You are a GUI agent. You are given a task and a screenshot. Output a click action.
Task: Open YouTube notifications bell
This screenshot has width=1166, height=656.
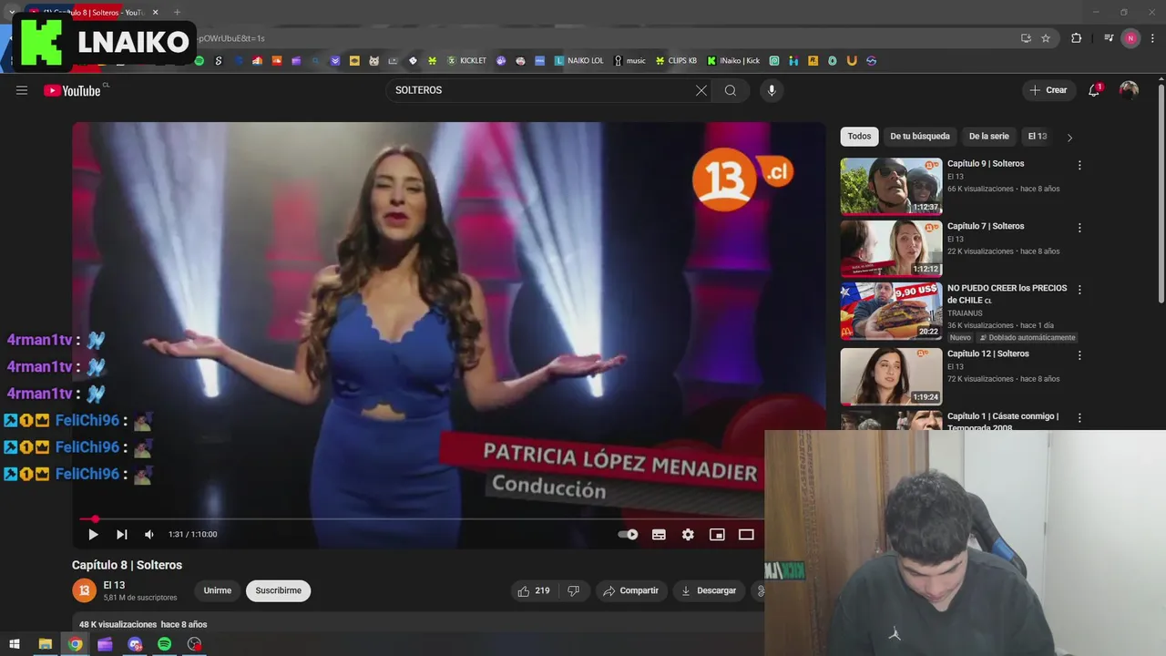point(1095,90)
